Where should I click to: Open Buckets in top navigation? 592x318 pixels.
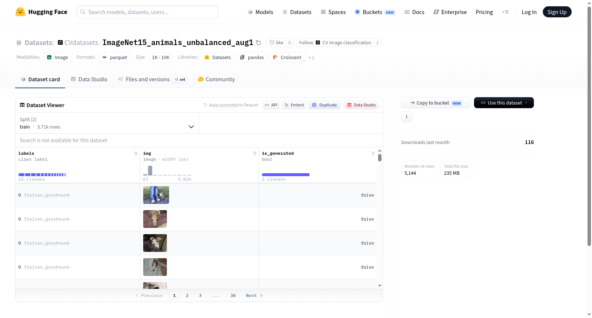[375, 12]
